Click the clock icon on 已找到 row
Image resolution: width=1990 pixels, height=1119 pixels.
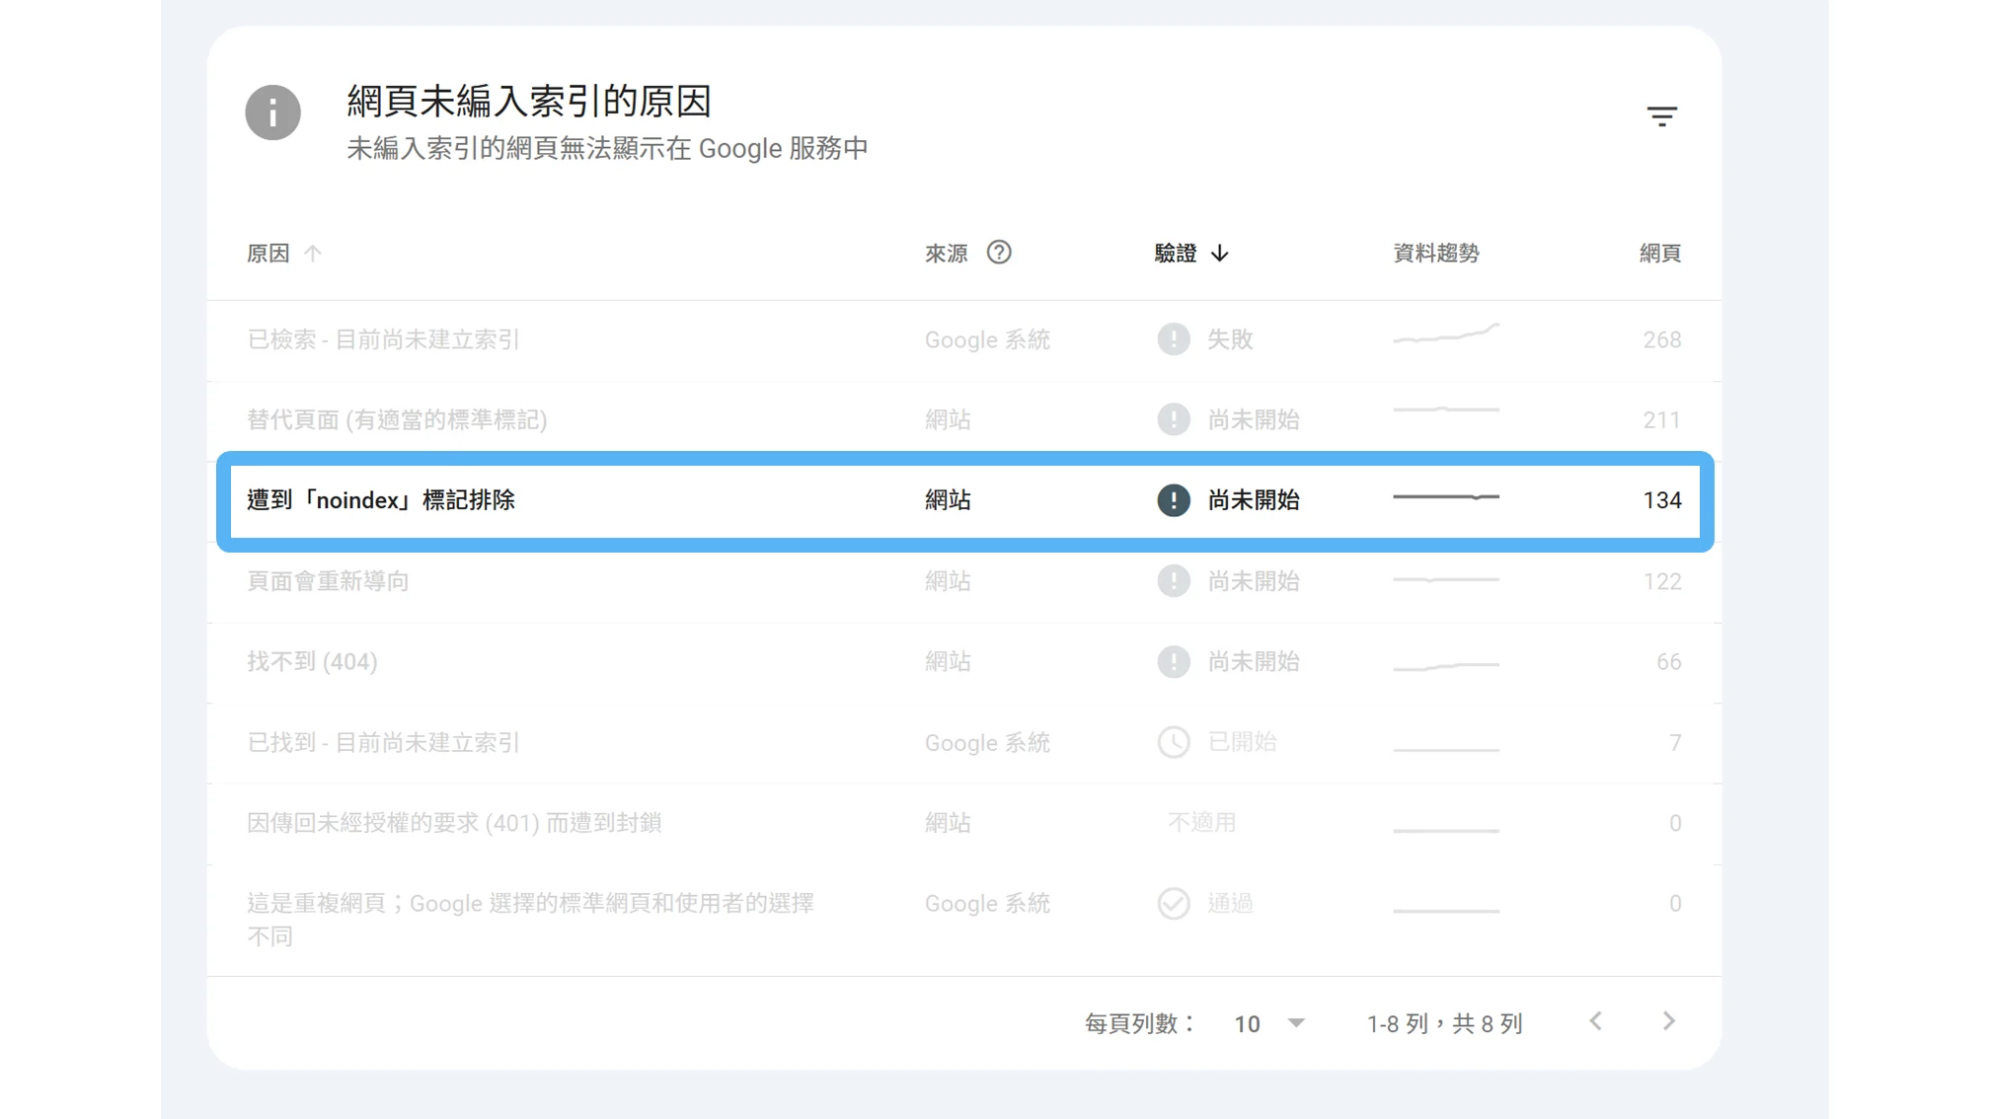[1174, 742]
